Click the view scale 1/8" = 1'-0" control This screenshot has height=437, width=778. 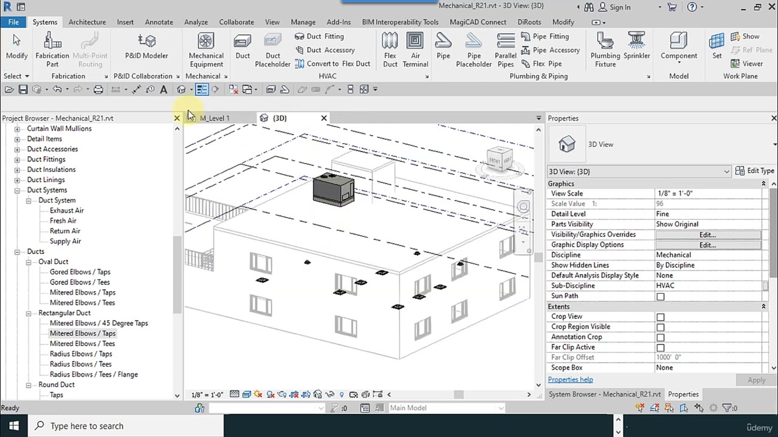pos(207,395)
